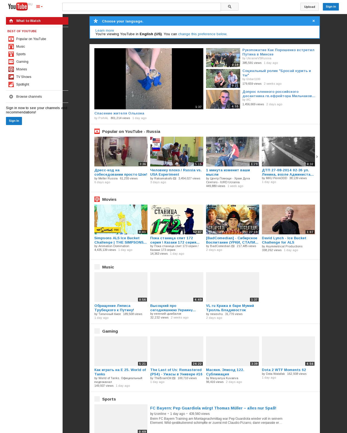The width and height of the screenshot is (347, 433).
Task: Click the magnifier search button
Action: pyautogui.click(x=230, y=7)
